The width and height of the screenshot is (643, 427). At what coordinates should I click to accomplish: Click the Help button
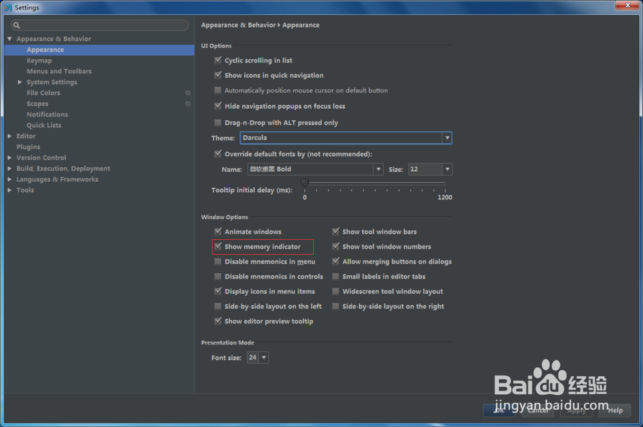pyautogui.click(x=615, y=410)
